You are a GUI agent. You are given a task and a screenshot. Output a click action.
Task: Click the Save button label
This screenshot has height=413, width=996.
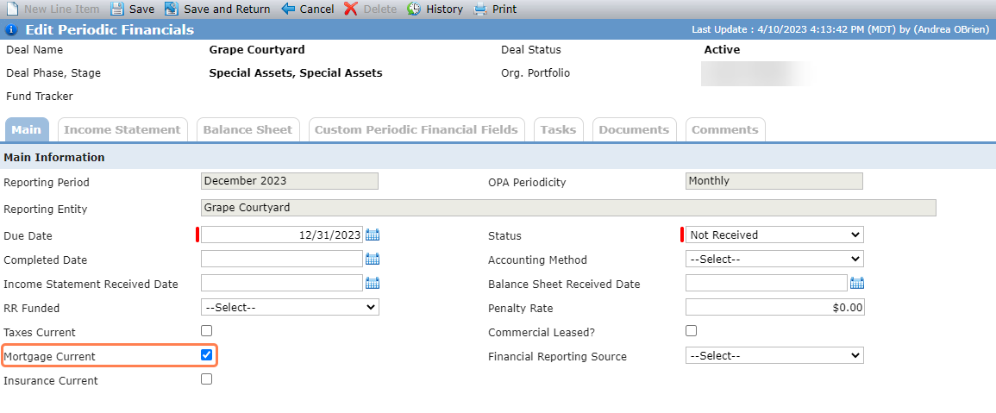tap(141, 9)
